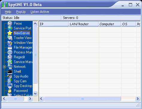Click the Shell console icon

click(10, 71)
